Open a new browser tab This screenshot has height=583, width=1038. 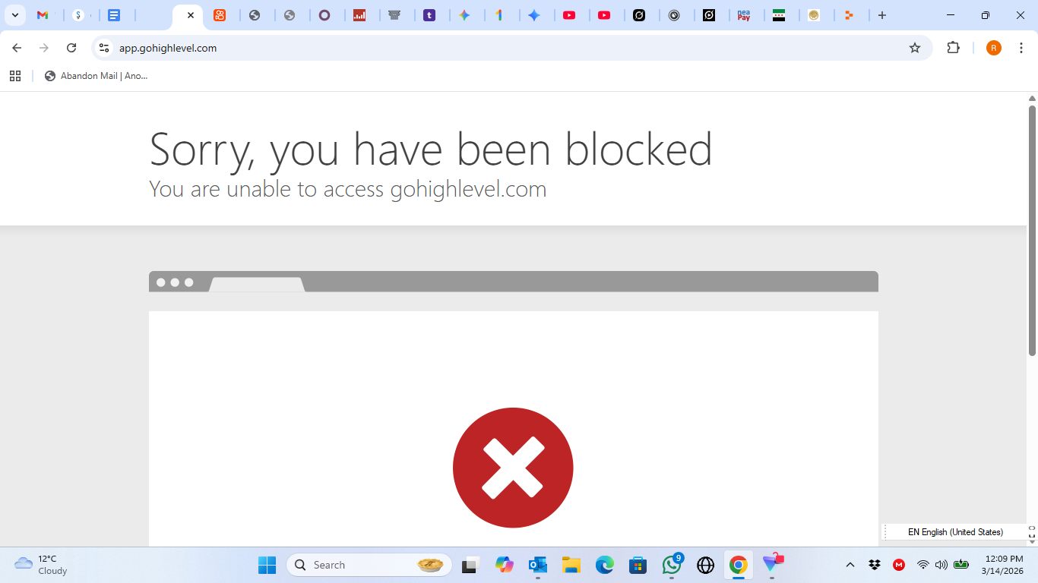[882, 15]
